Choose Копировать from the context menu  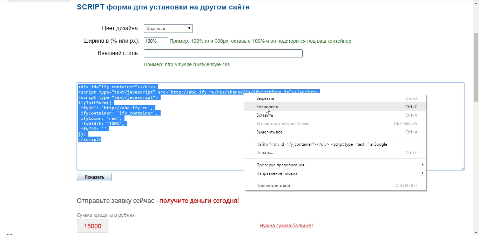tap(335, 107)
